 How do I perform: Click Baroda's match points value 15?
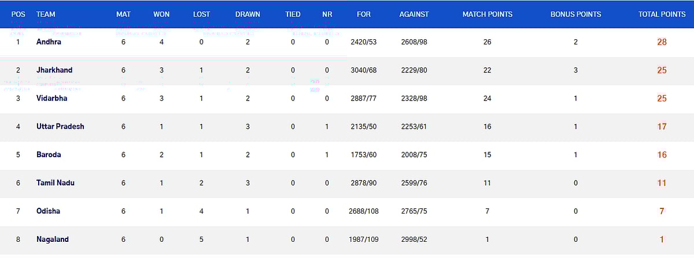pos(488,155)
